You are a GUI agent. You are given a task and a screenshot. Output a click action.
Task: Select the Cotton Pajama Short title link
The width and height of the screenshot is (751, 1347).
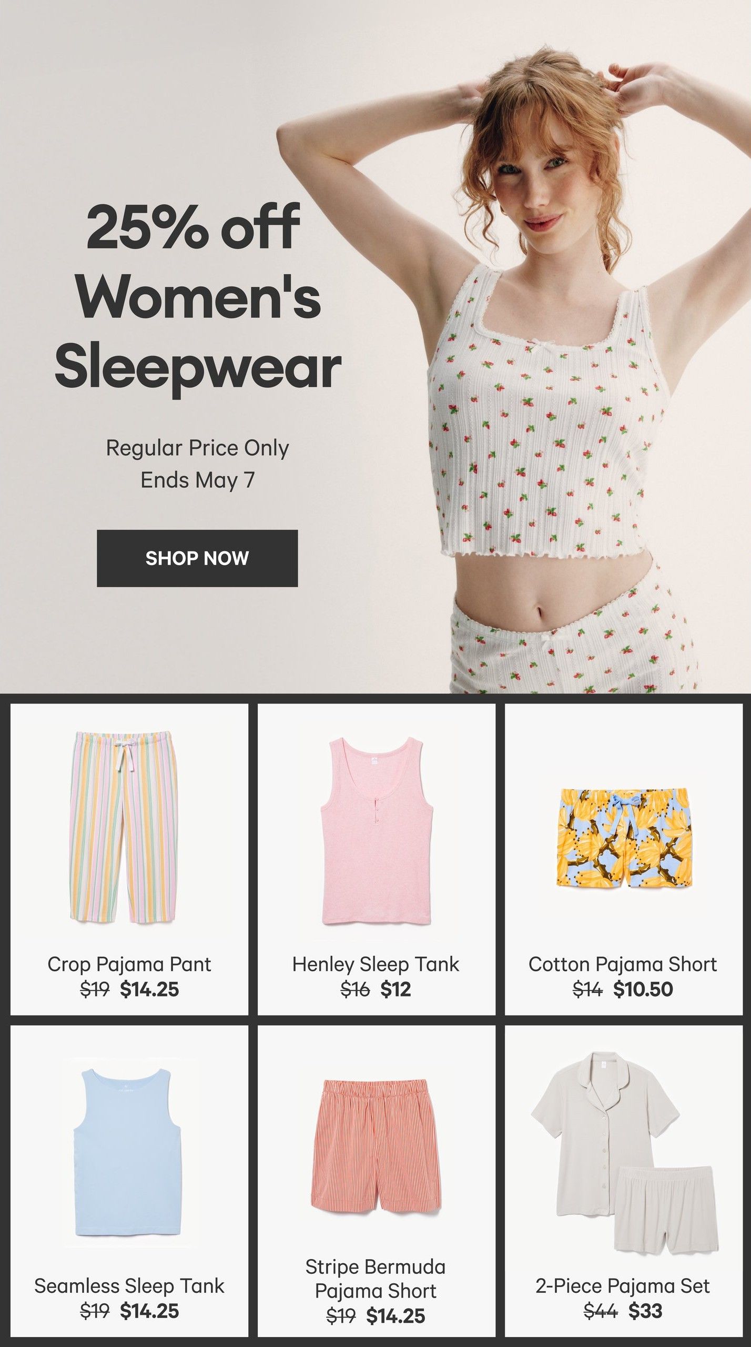(623, 964)
